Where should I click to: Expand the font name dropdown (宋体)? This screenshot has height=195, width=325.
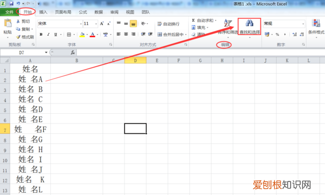[x=81, y=24]
